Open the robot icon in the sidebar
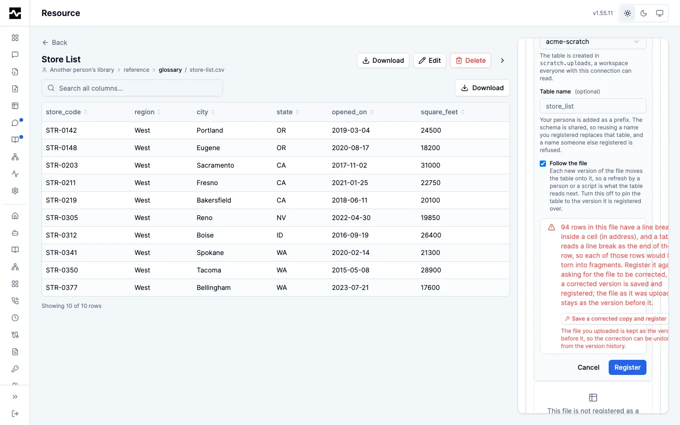680x425 pixels. 15,233
